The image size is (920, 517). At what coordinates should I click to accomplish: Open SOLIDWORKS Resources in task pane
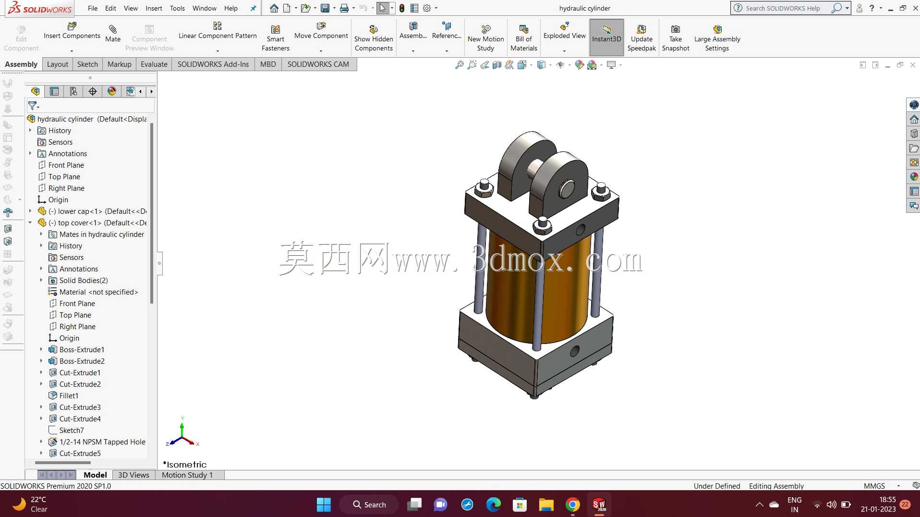914,119
